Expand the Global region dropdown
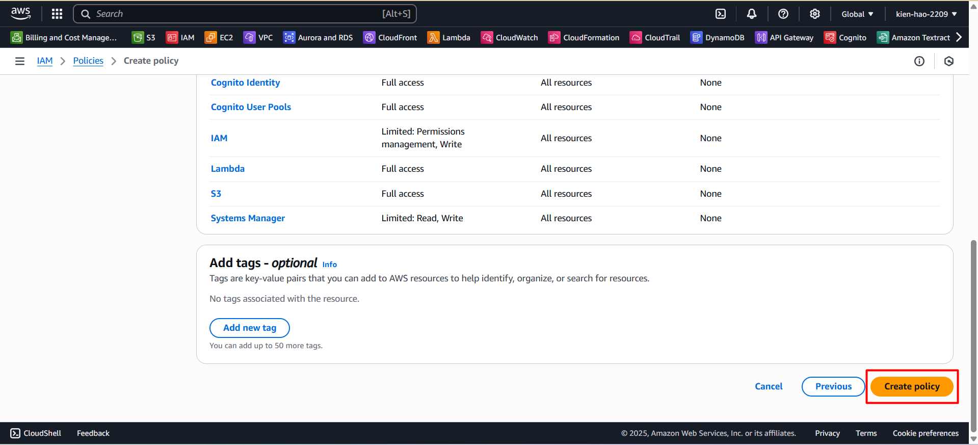This screenshot has height=445, width=978. [857, 14]
